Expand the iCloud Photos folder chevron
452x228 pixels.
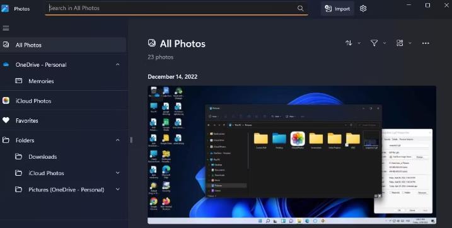118,173
